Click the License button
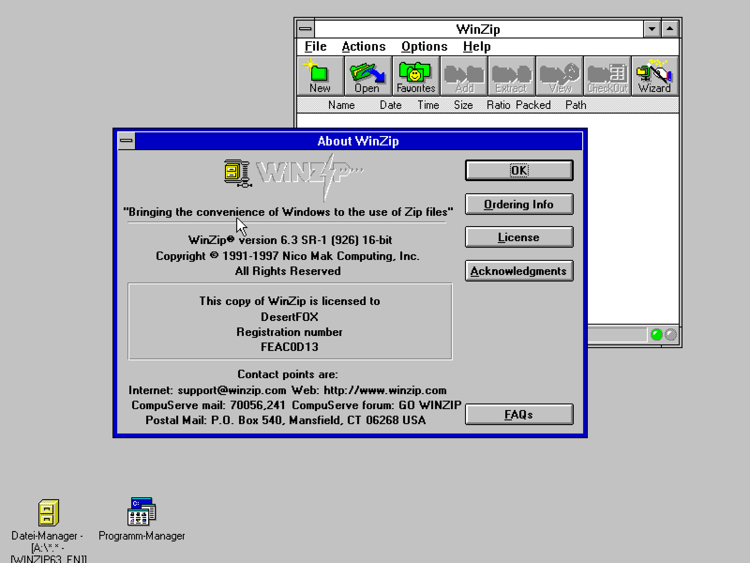750x563 pixels. 519,237
